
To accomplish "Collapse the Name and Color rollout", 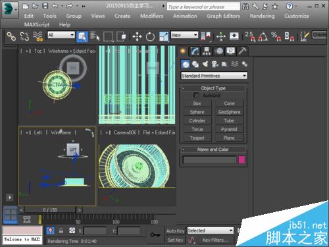I will pos(213,150).
